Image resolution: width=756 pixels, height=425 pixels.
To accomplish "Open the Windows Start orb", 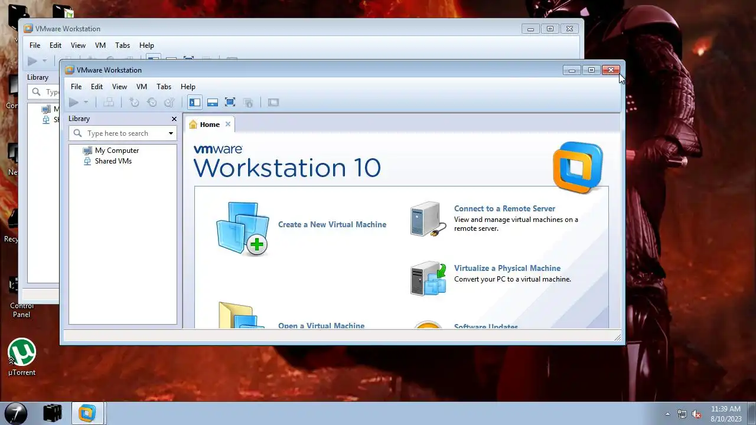I will tap(16, 413).
